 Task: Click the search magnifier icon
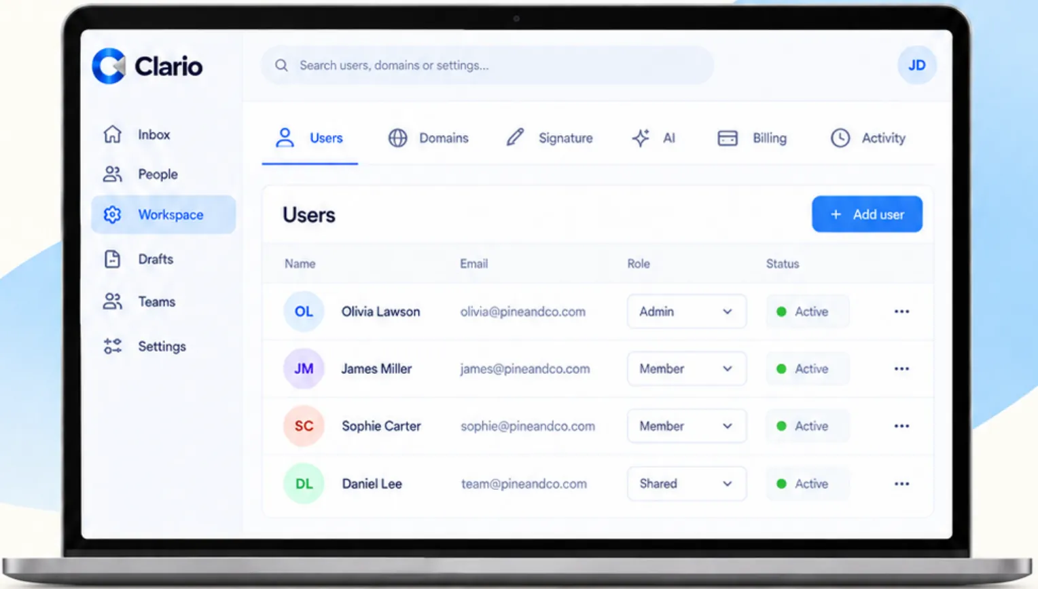(x=281, y=65)
